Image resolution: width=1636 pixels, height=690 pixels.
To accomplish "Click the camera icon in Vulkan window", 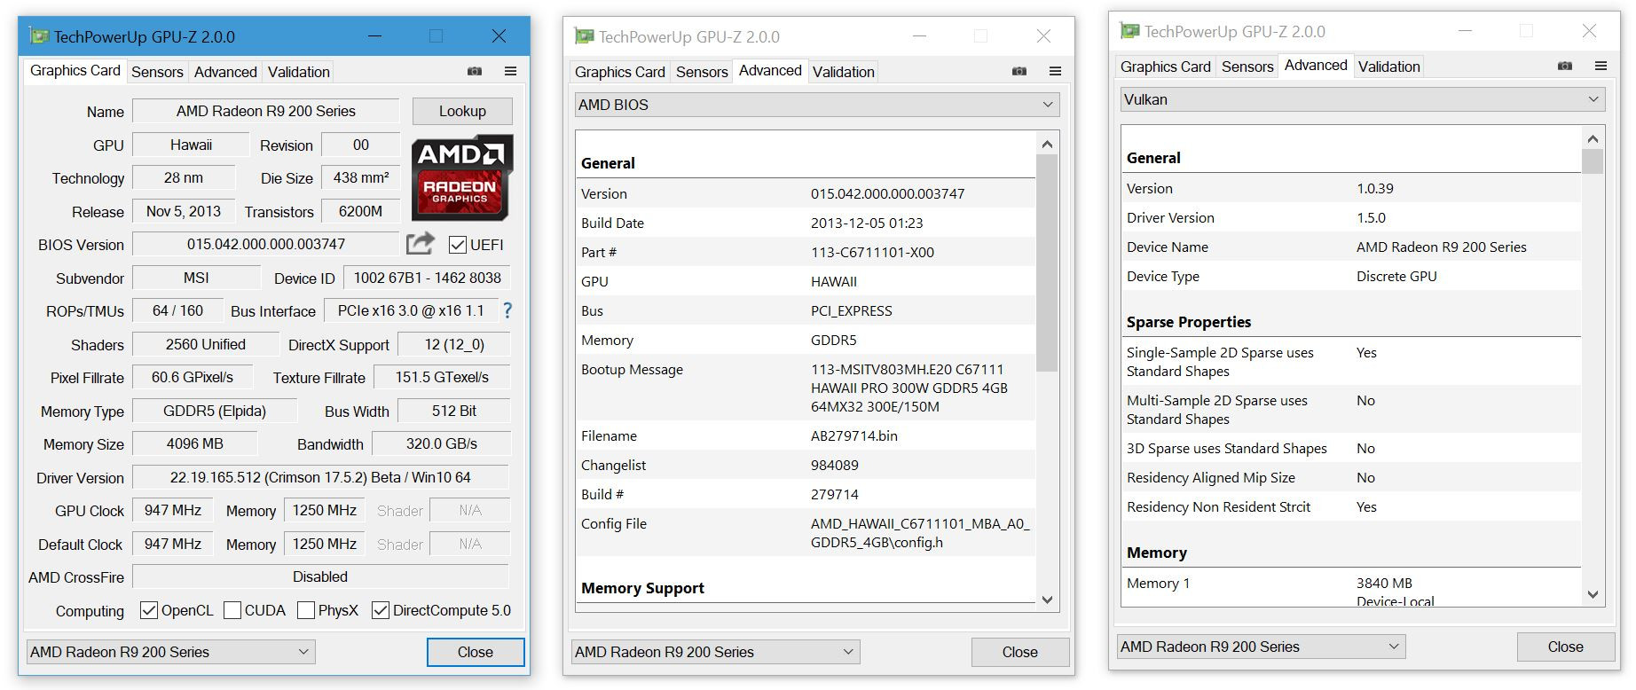I will point(1565,66).
